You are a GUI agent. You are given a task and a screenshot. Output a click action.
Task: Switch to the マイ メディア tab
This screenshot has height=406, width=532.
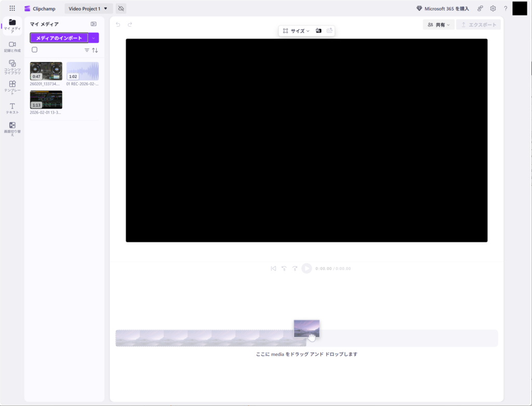coord(12,25)
